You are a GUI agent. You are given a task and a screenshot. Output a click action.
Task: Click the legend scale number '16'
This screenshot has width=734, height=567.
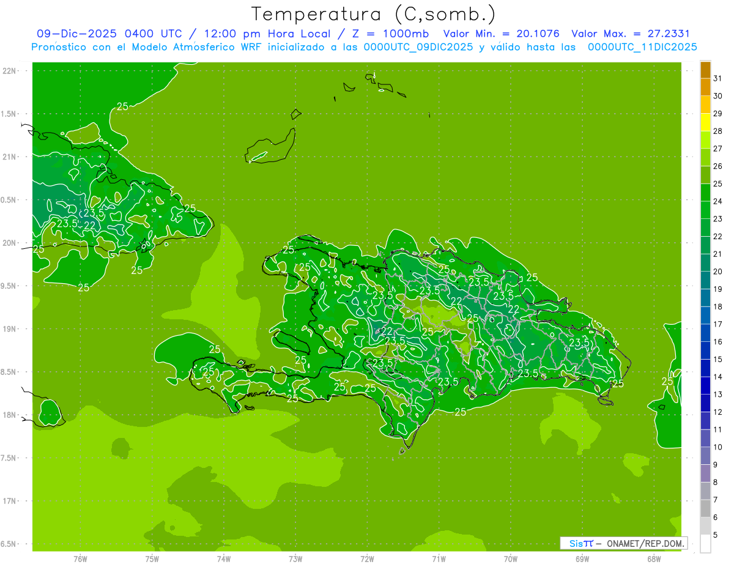pyautogui.click(x=717, y=342)
